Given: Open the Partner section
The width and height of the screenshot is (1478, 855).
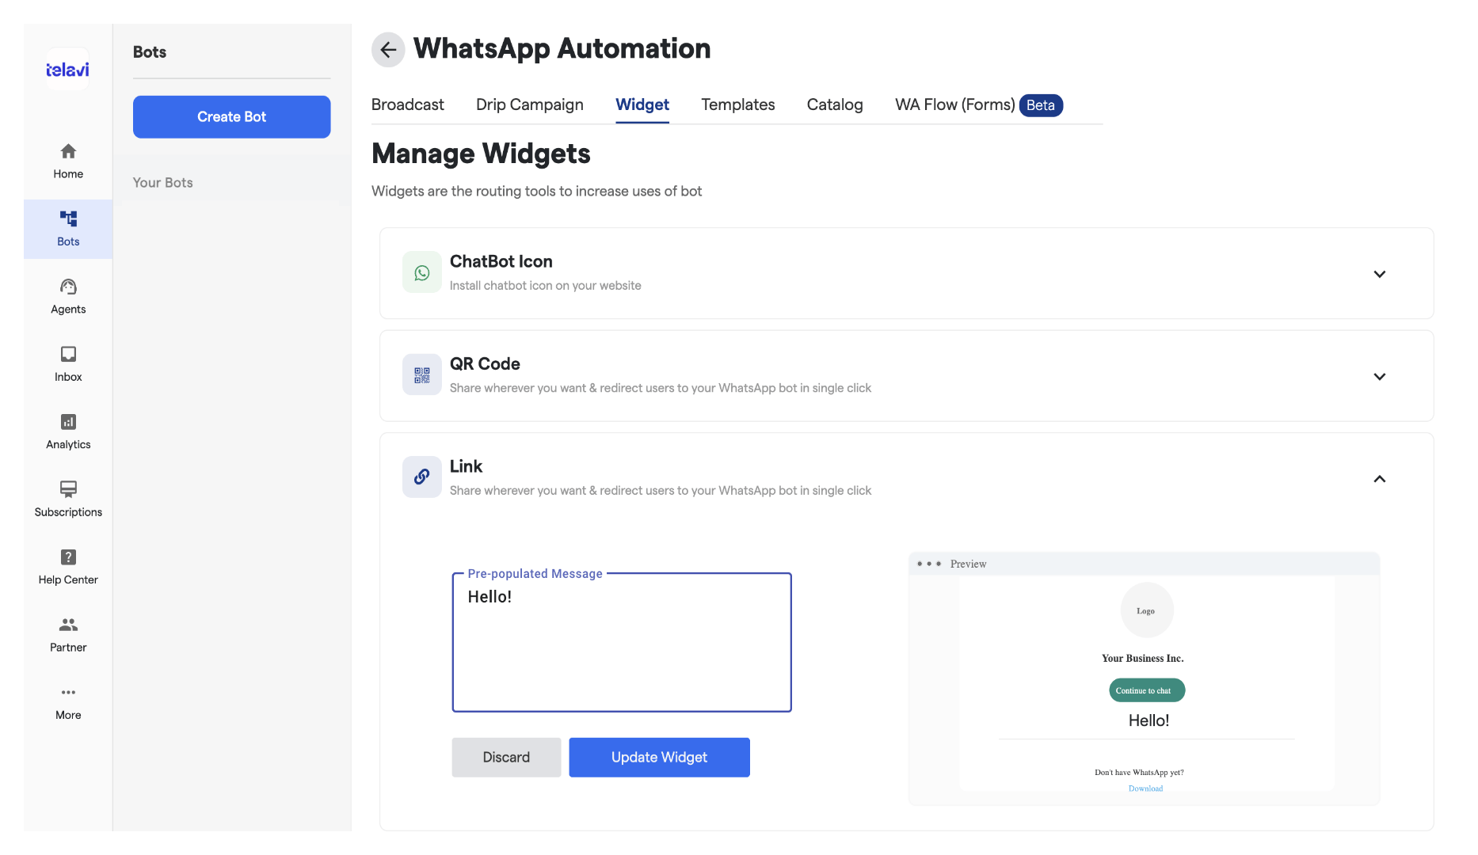Looking at the screenshot, I should click(68, 635).
